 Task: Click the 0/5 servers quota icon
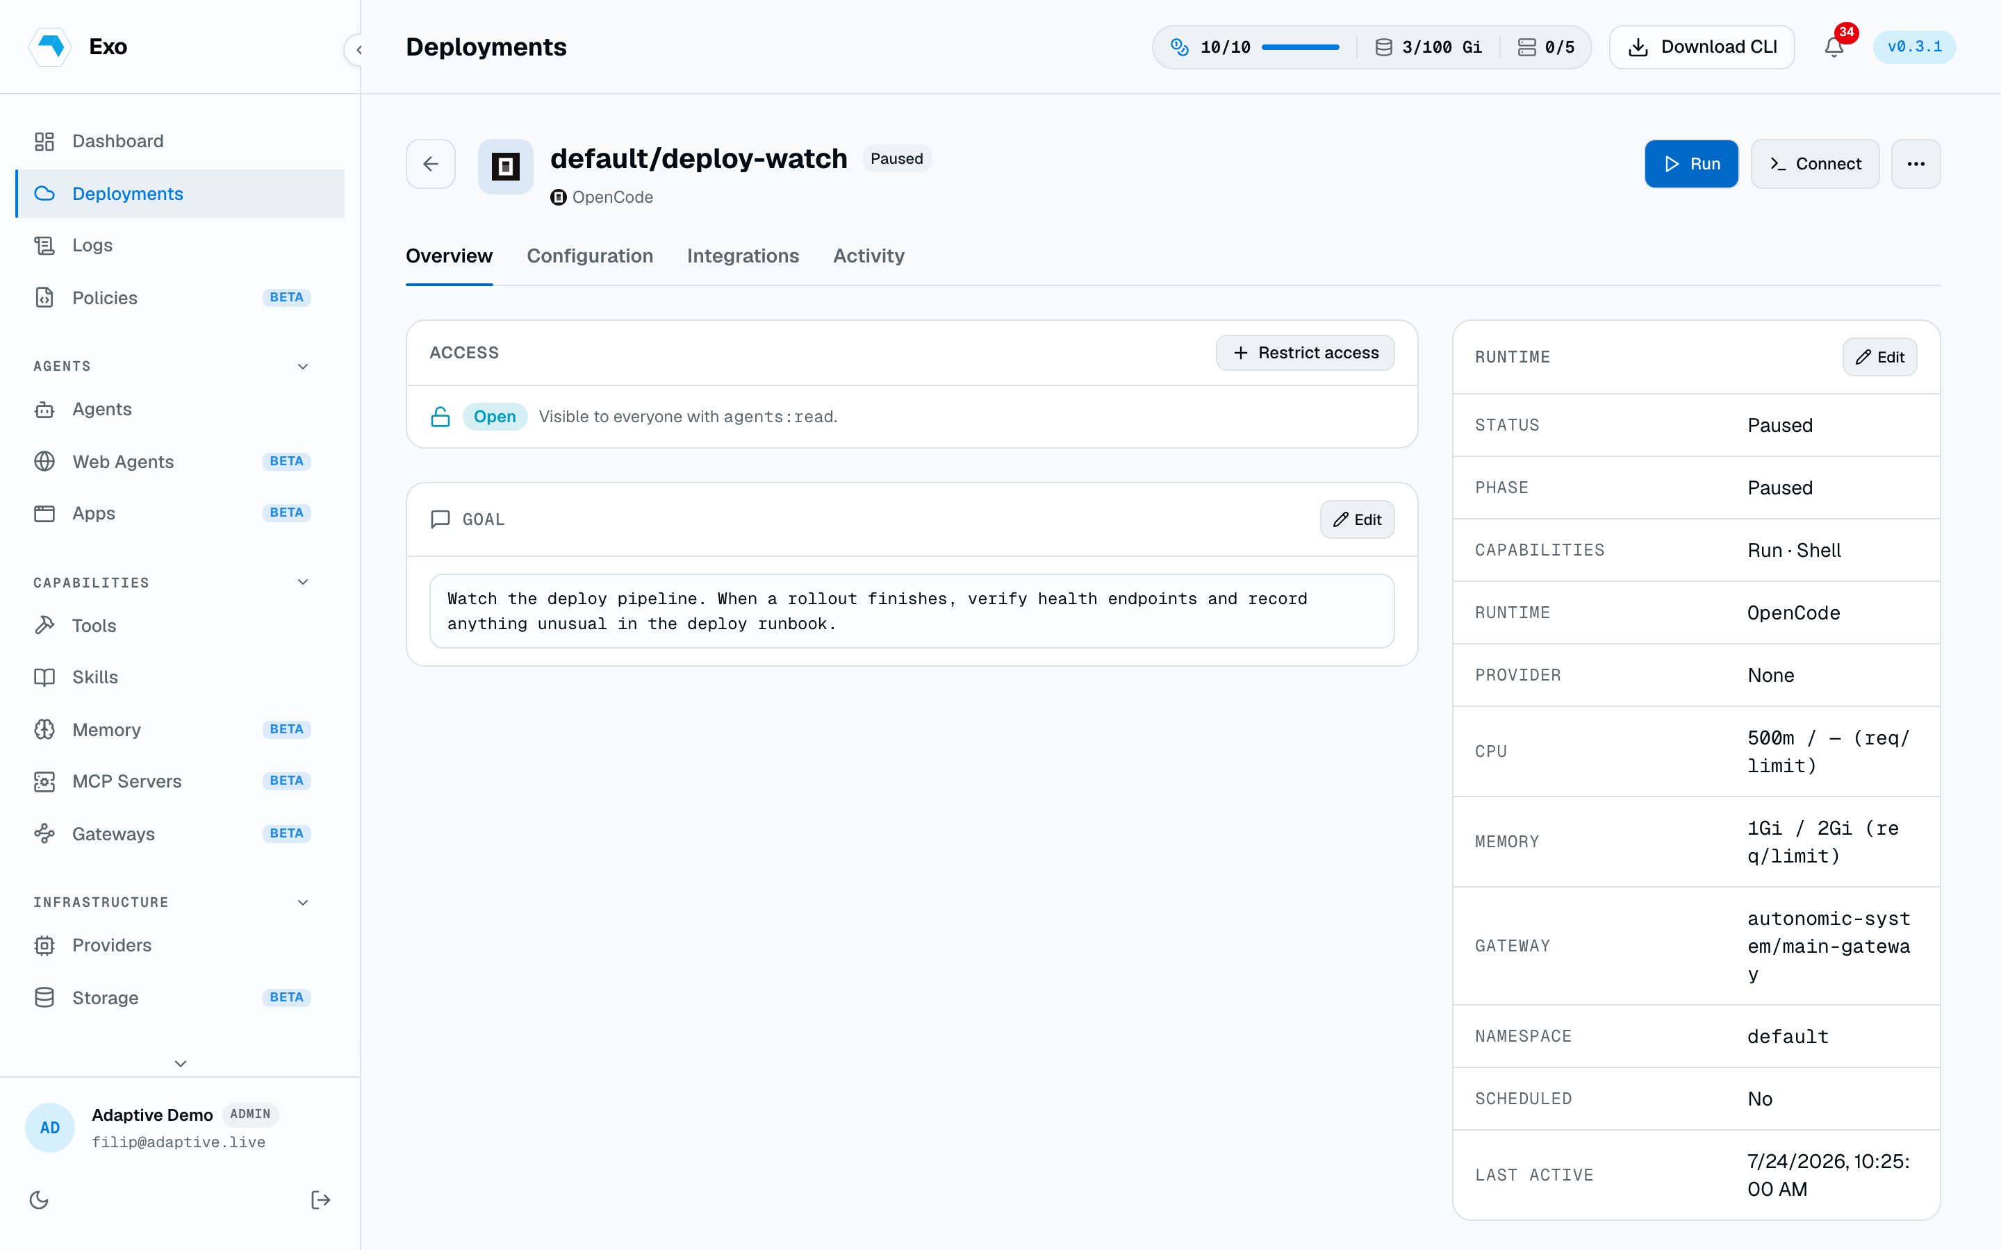pos(1526,47)
